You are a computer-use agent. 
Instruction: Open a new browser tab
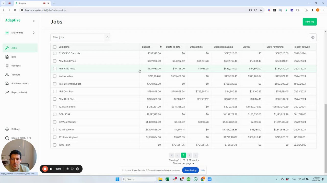pyautogui.click(x=54, y=3)
